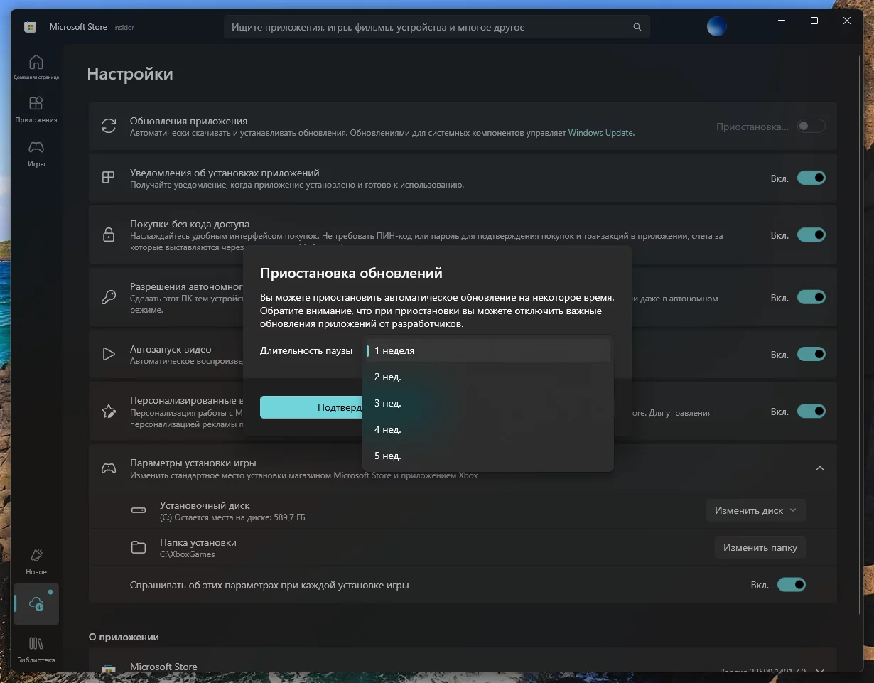The height and width of the screenshot is (683, 874).
Task: Click the search magnifier icon
Action: 637,28
